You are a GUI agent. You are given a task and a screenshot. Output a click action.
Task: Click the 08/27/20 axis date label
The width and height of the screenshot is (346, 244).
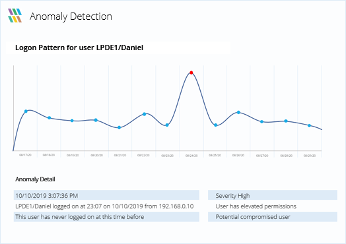click(262, 156)
